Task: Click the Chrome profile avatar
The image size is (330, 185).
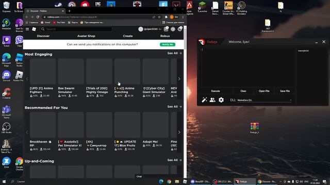Action: click(172, 17)
